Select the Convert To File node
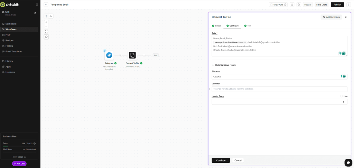Viewport: 354px width, 168px height. [132, 55]
